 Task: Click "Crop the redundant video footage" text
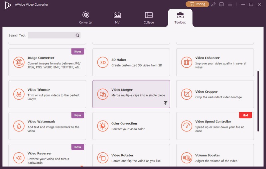[x=218, y=97]
